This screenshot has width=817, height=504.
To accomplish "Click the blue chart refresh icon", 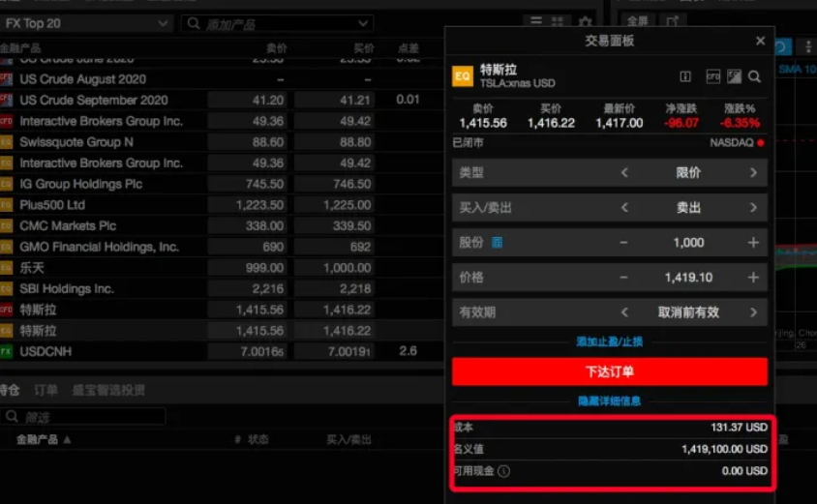I will pos(782,47).
